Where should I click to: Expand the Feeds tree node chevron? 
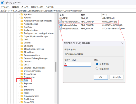click(x=19, y=93)
